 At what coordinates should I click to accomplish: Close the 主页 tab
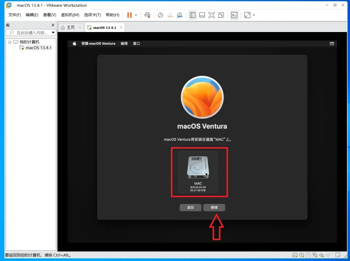pos(80,27)
